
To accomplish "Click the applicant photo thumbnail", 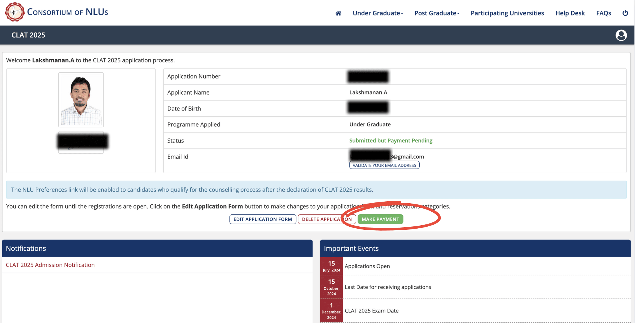I will [x=81, y=100].
